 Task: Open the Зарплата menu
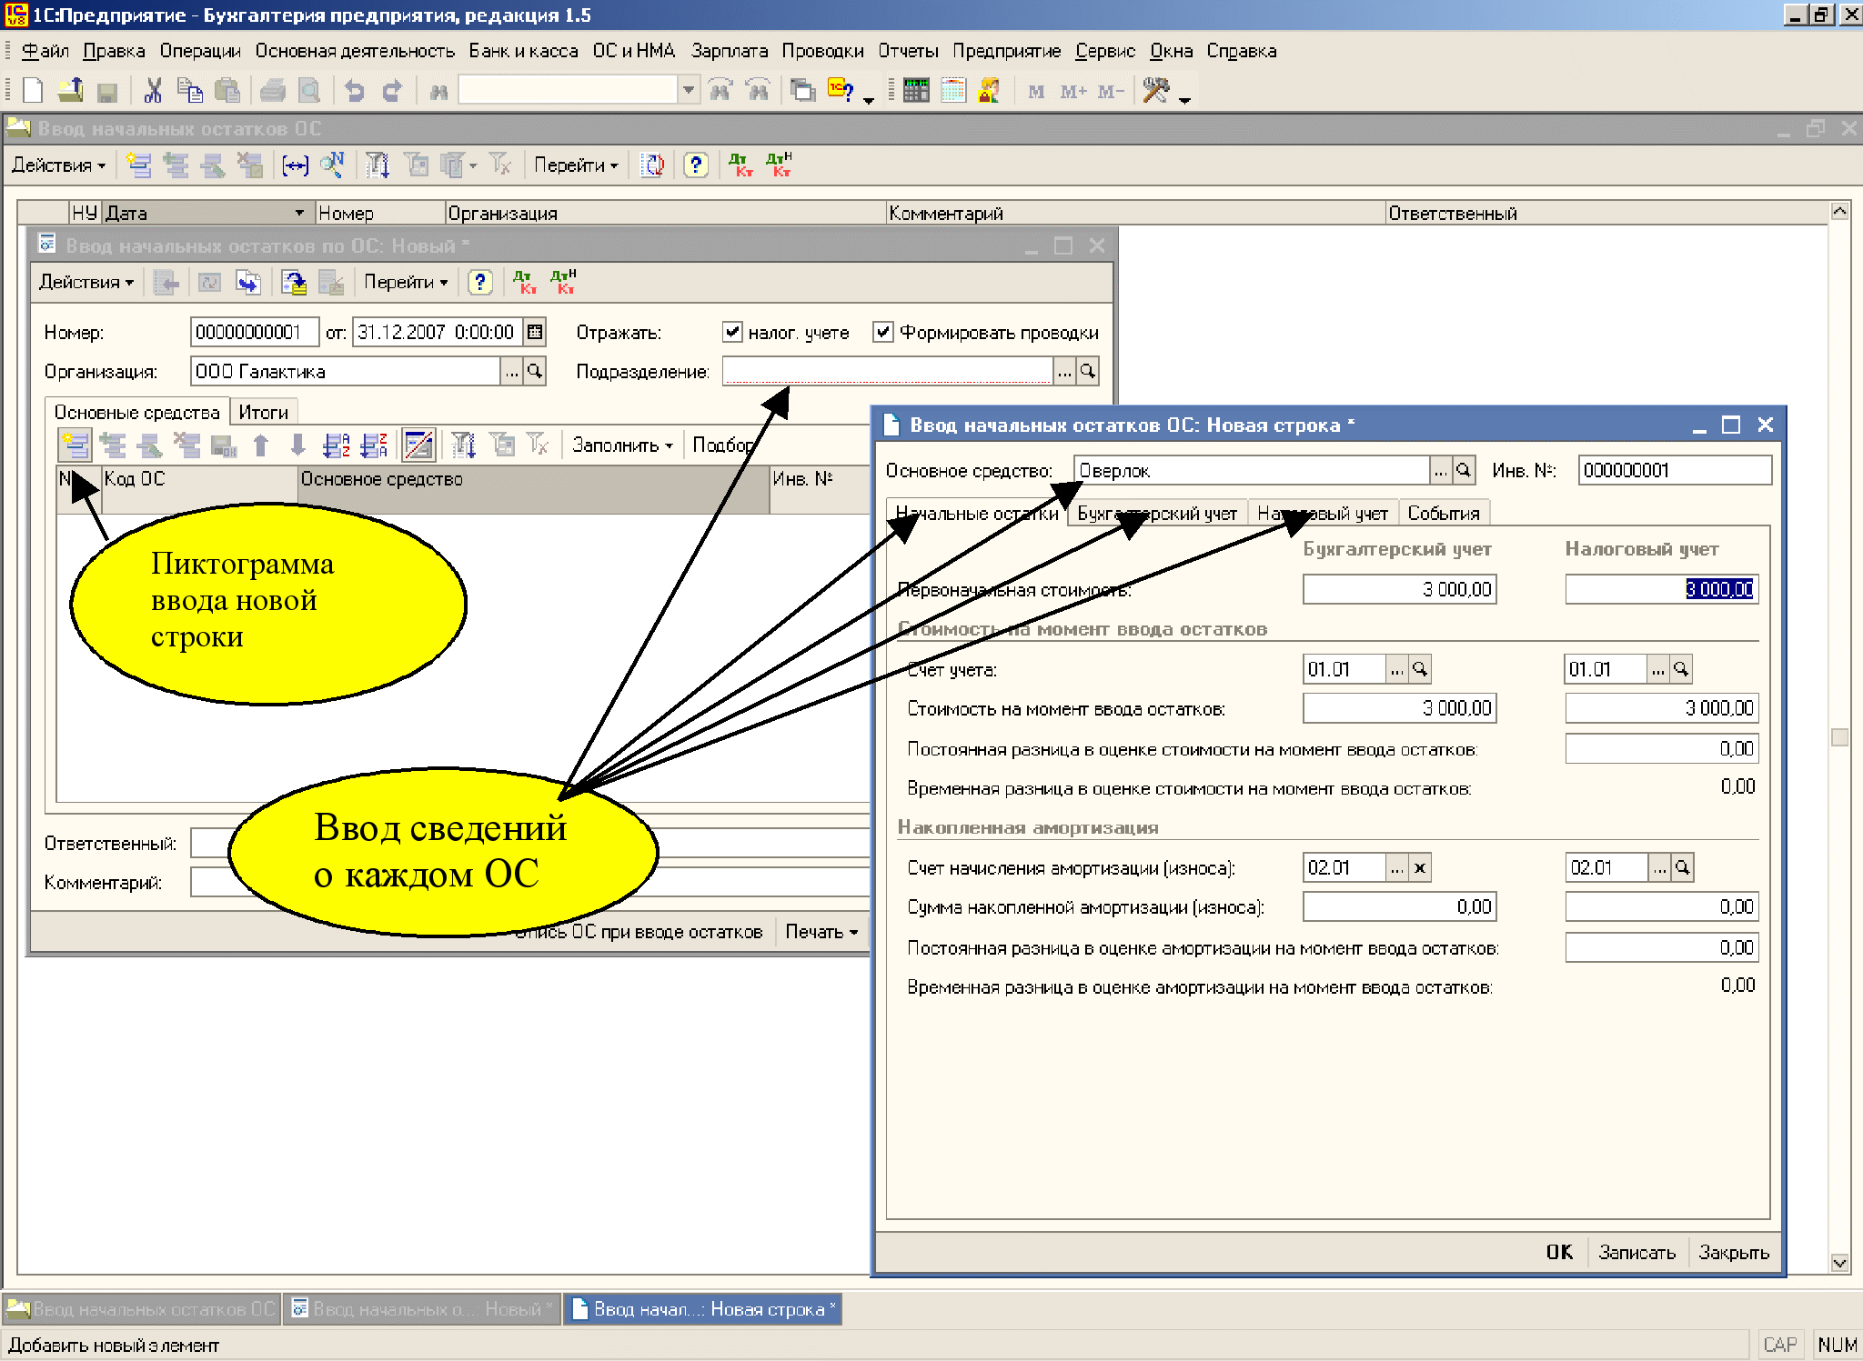pyautogui.click(x=729, y=51)
